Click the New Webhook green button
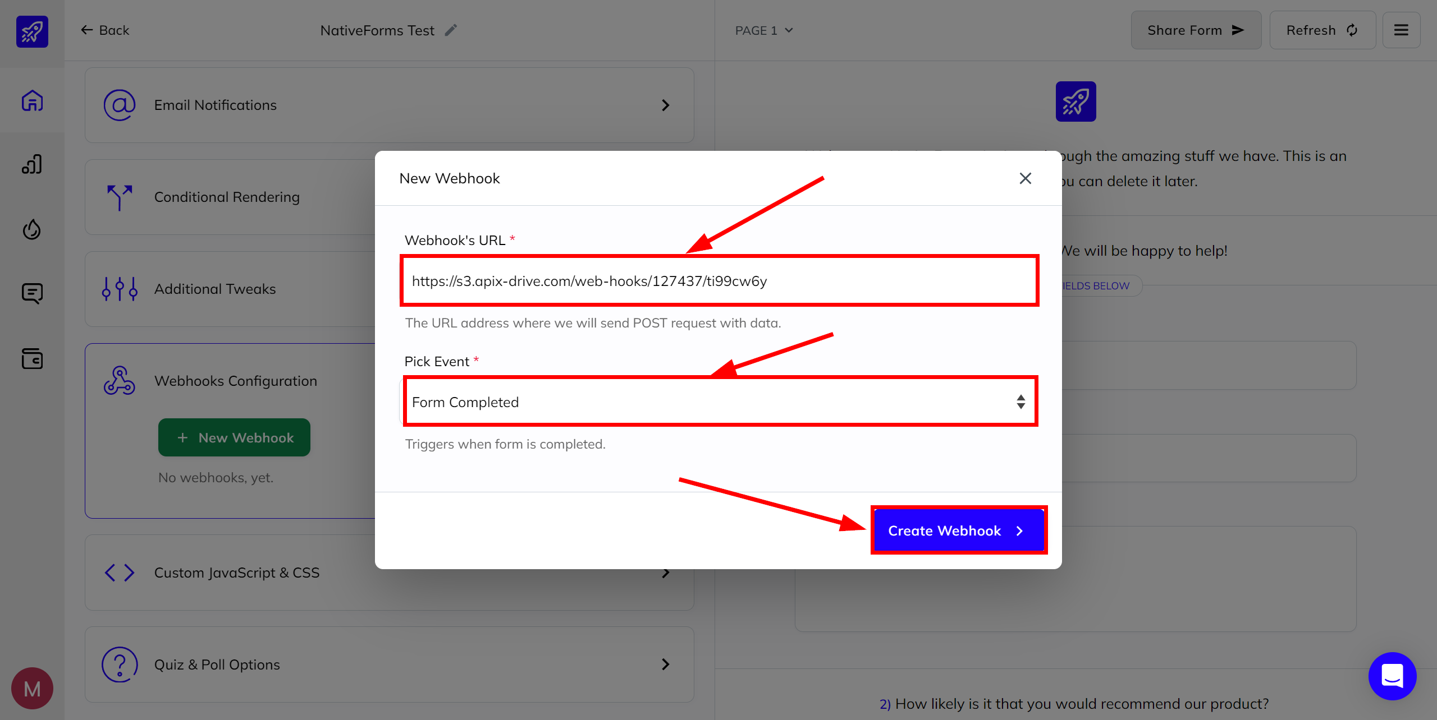The height and width of the screenshot is (720, 1437). 235,437
